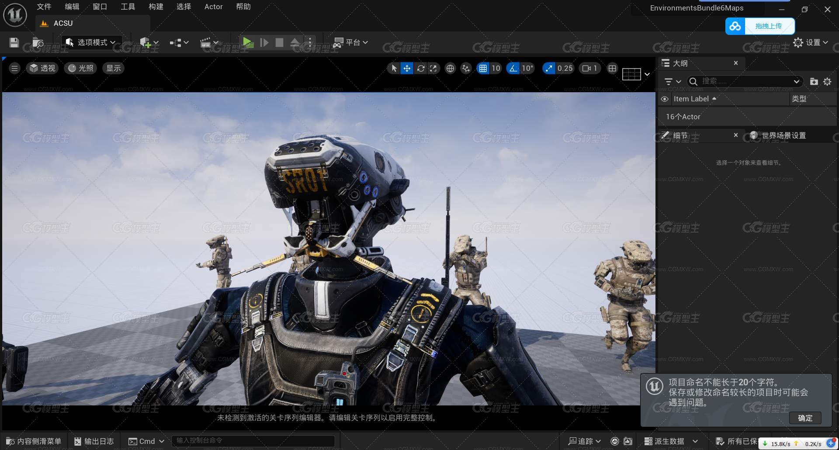Click the 显示 show flags button
The width and height of the screenshot is (839, 450).
[114, 68]
